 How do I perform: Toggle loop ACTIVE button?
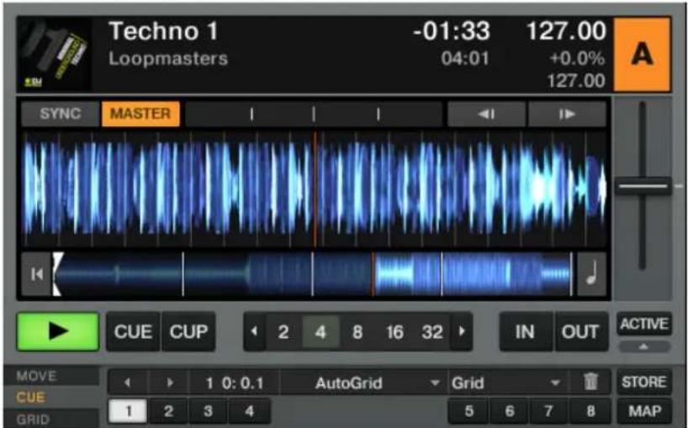(x=644, y=324)
